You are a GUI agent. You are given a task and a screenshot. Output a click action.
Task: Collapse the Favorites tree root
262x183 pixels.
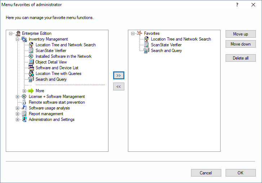point(133,33)
